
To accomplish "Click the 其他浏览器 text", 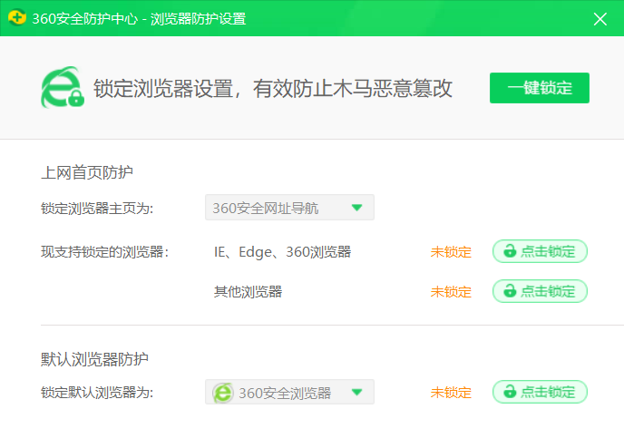I will tap(248, 292).
